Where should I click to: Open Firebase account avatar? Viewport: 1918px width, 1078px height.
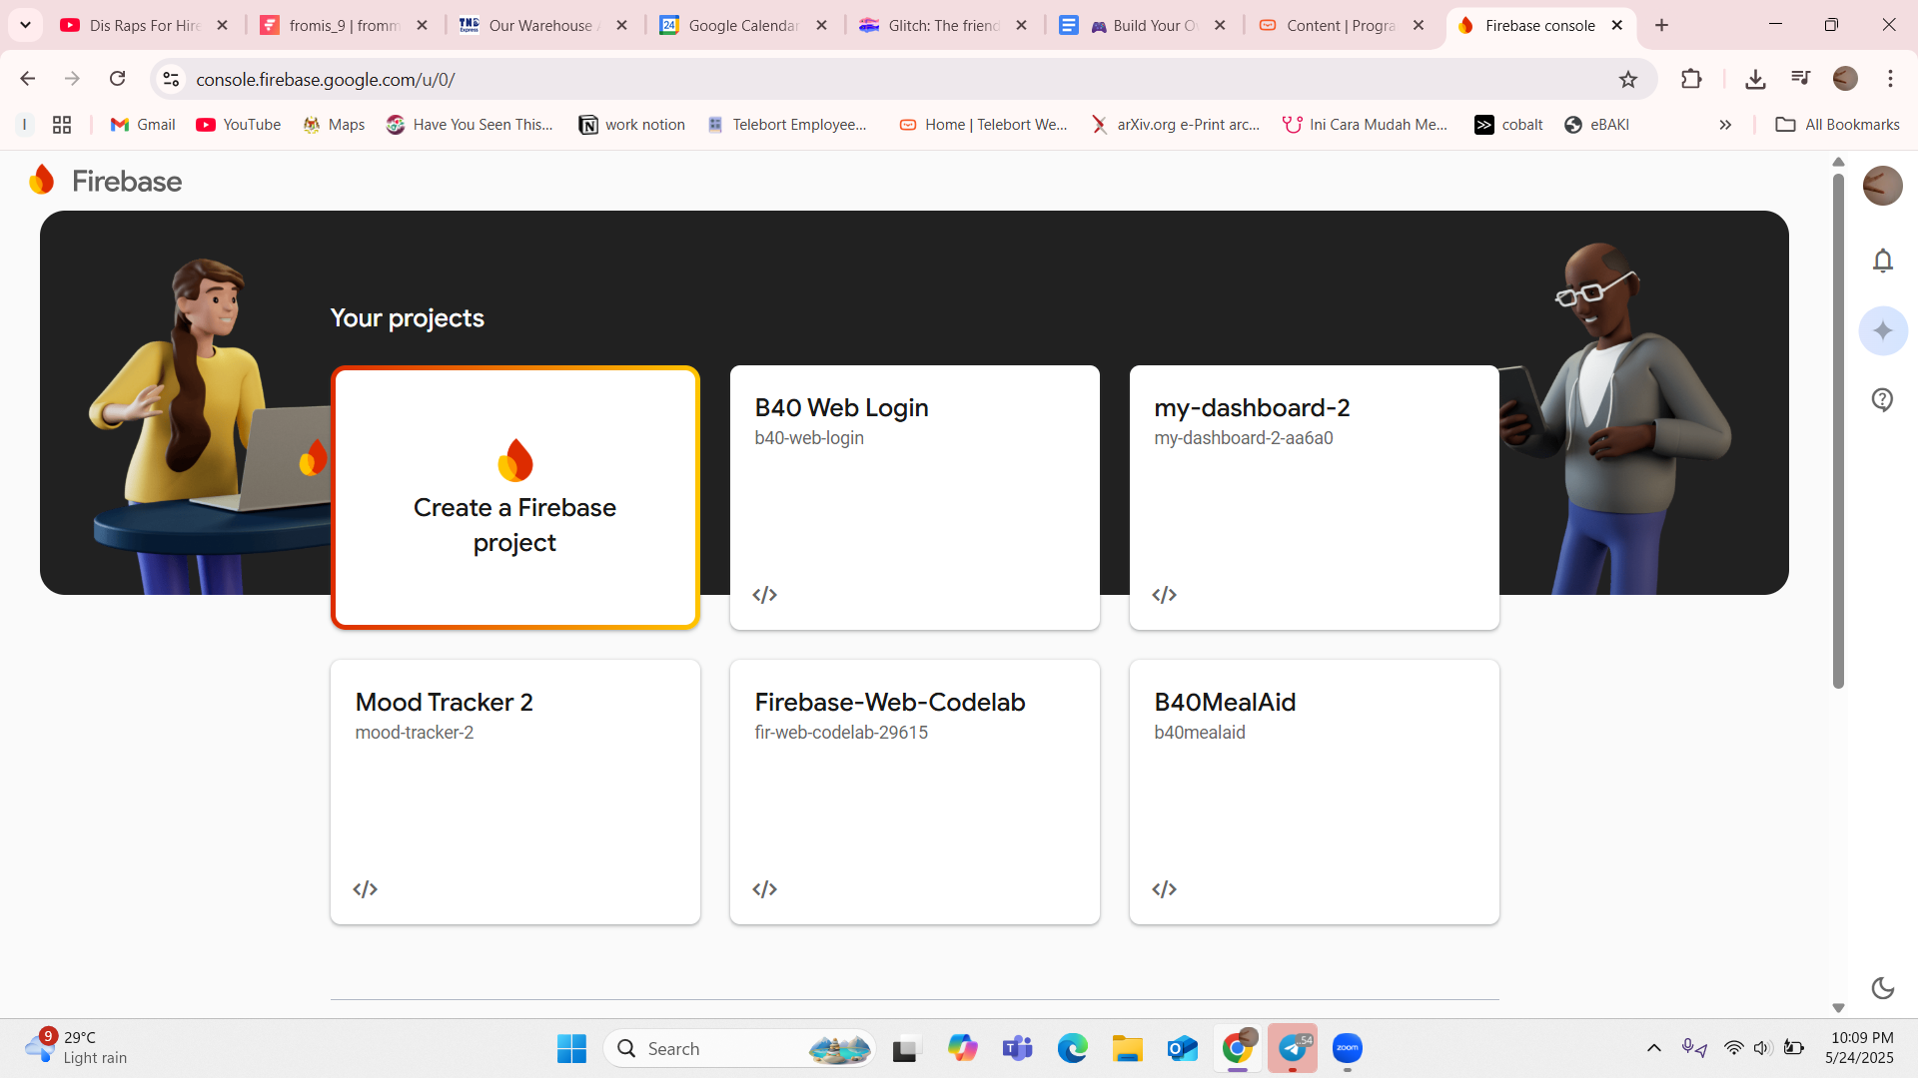[x=1882, y=186]
